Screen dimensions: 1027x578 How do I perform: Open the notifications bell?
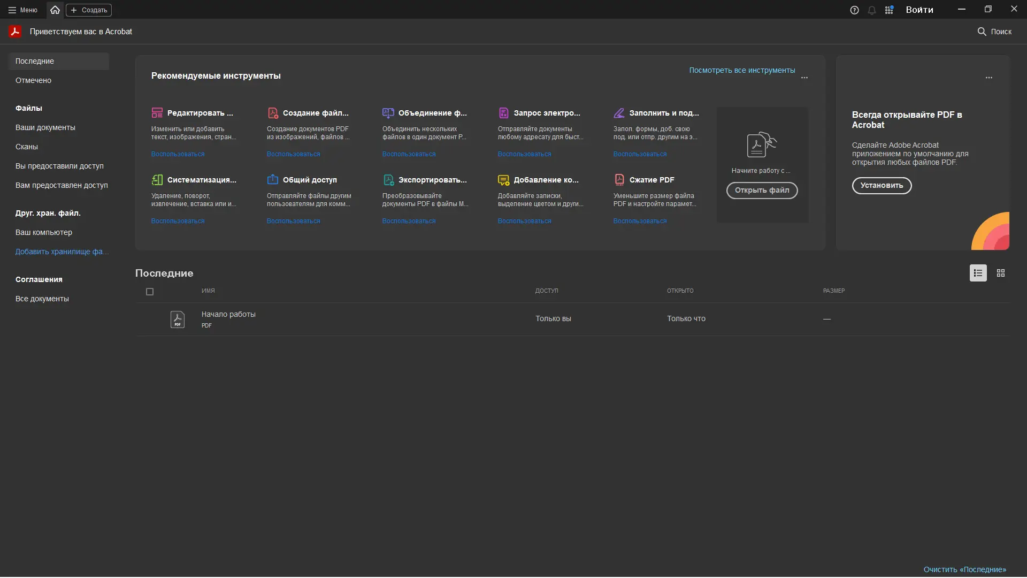click(x=872, y=10)
